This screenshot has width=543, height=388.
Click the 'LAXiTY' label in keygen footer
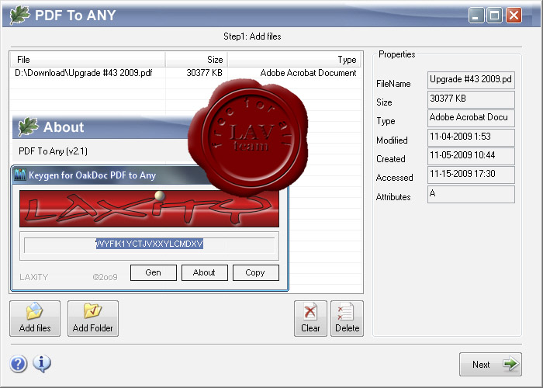click(33, 277)
